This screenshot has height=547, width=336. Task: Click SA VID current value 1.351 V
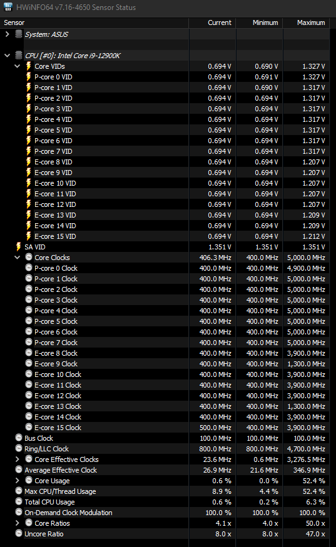(220, 247)
